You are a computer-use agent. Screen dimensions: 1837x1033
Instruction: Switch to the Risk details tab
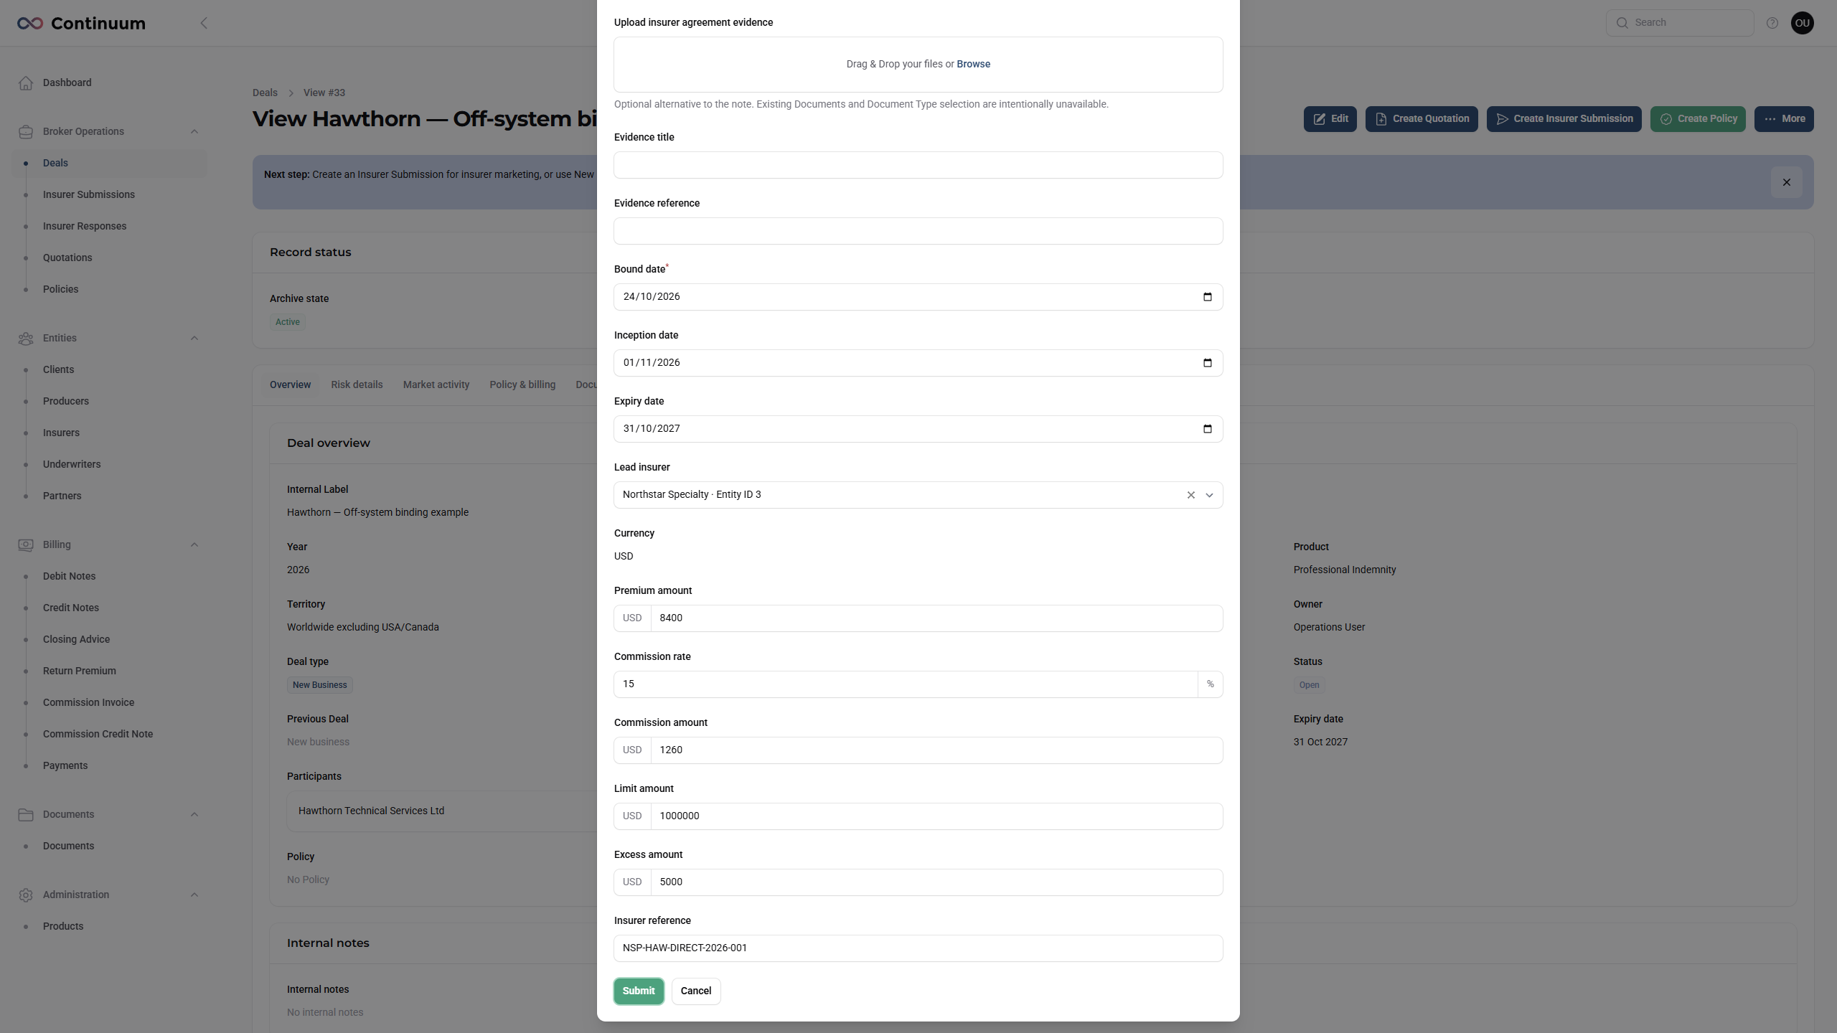pyautogui.click(x=357, y=385)
